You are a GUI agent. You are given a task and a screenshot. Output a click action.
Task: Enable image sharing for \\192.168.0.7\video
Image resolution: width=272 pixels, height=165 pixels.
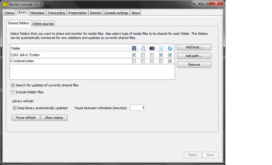tap(152, 55)
